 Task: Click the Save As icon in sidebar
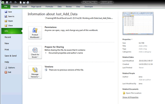point(6,16)
